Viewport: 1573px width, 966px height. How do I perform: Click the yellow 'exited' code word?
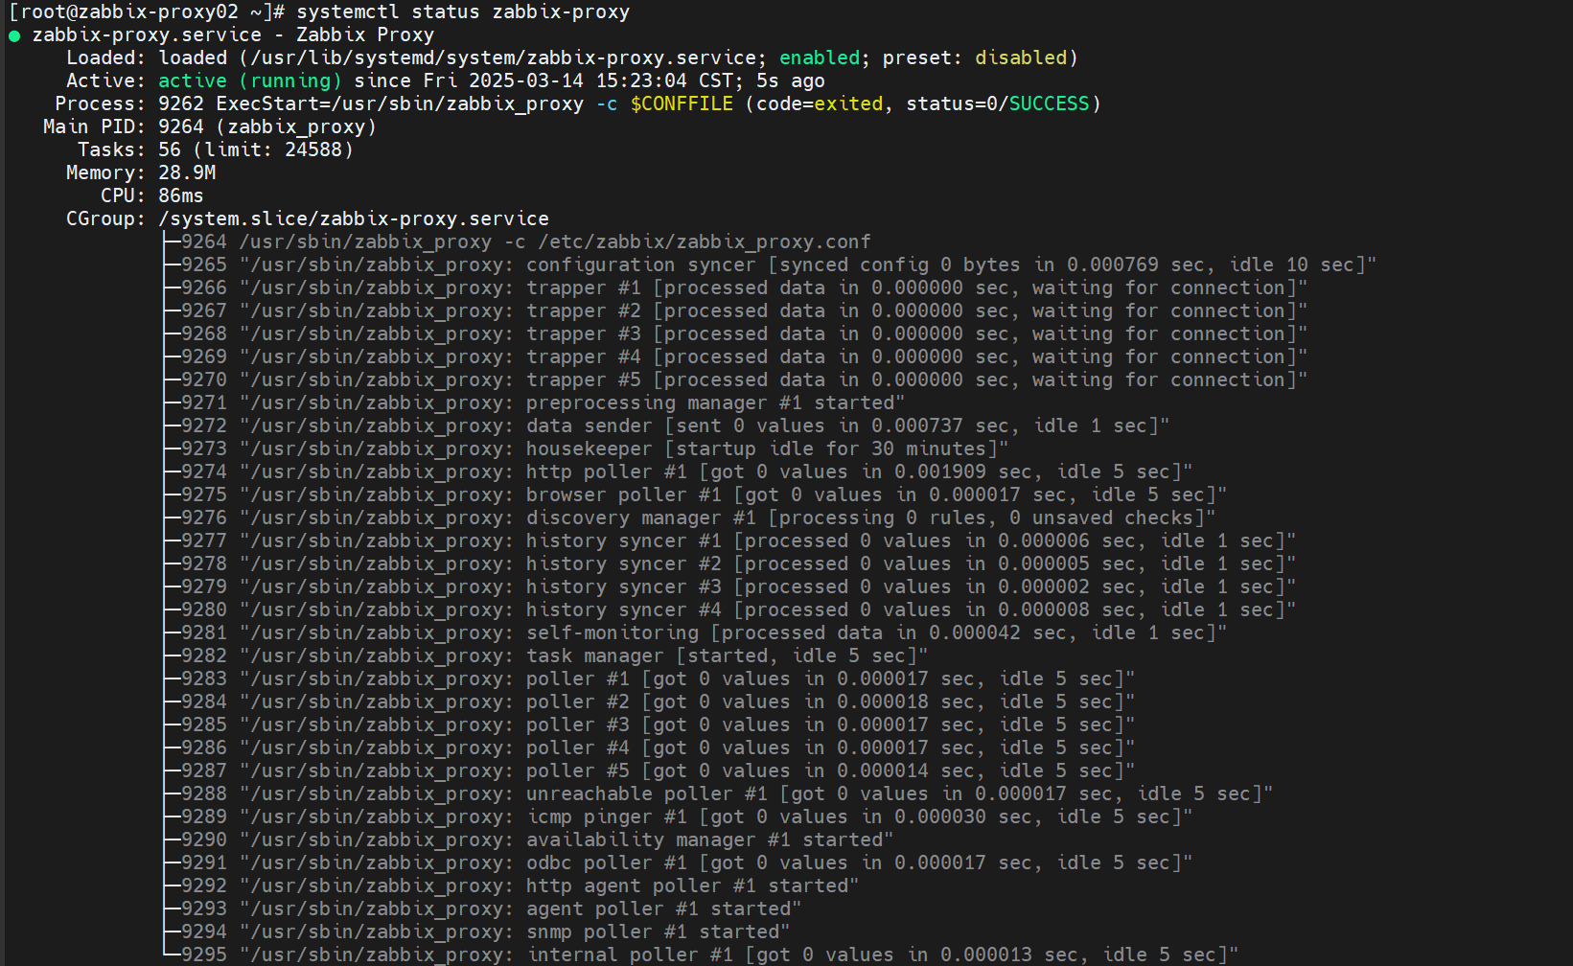coord(848,103)
